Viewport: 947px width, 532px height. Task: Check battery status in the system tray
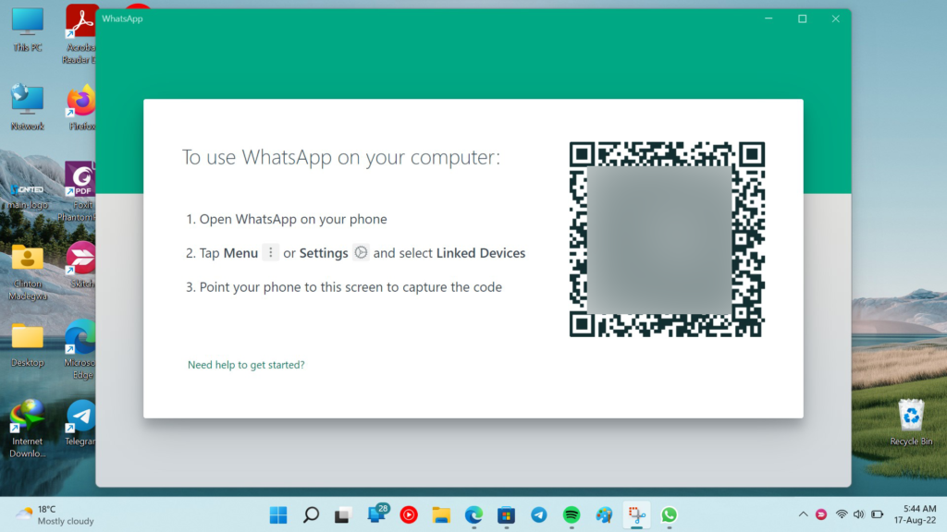(x=877, y=514)
